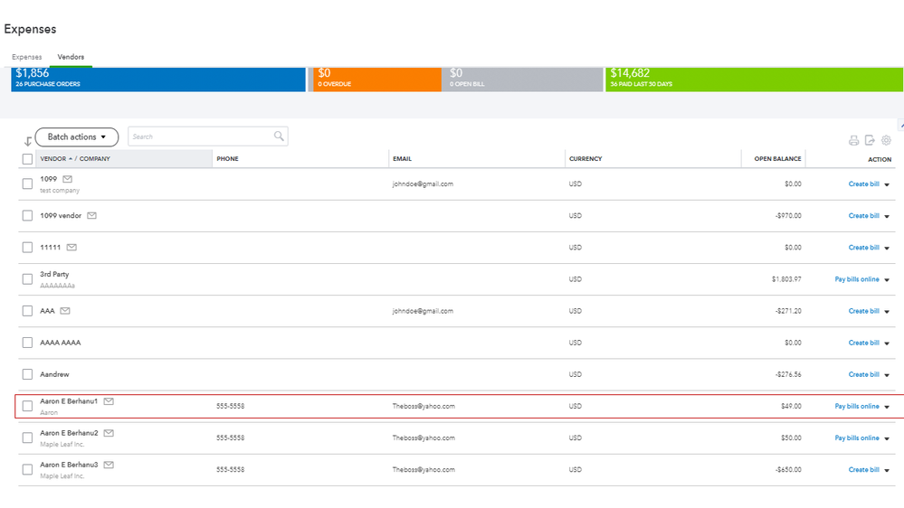The width and height of the screenshot is (904, 508).
Task: Toggle the select-all checkbox in header
Action: click(x=27, y=159)
